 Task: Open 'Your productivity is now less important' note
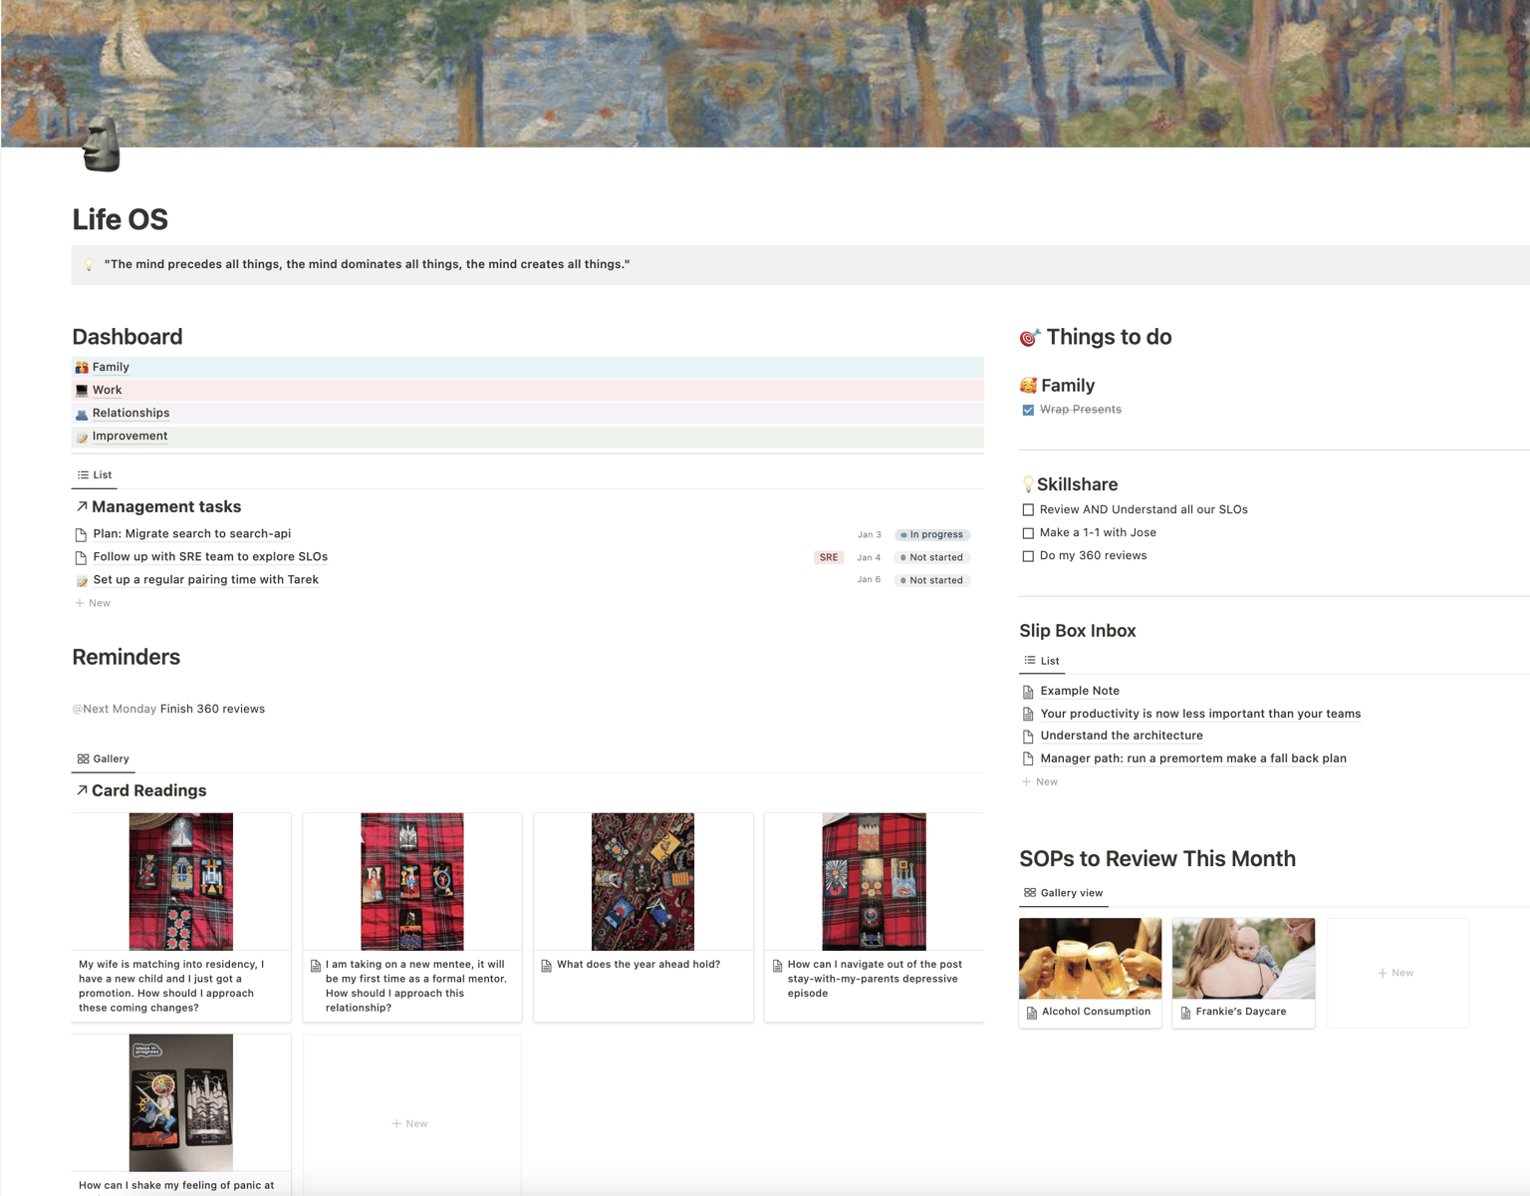tap(1200, 714)
